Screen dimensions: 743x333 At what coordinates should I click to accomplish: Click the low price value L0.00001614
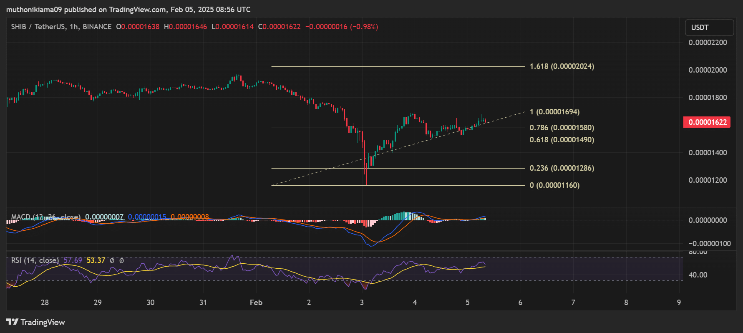233,27
